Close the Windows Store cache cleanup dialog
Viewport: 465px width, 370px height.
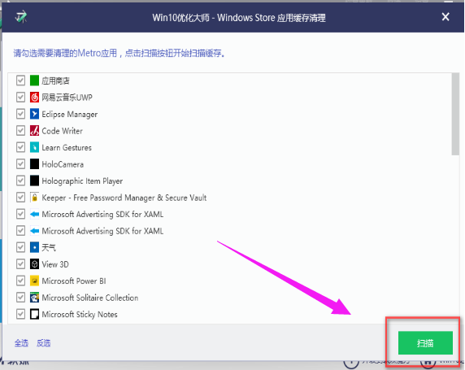(445, 17)
